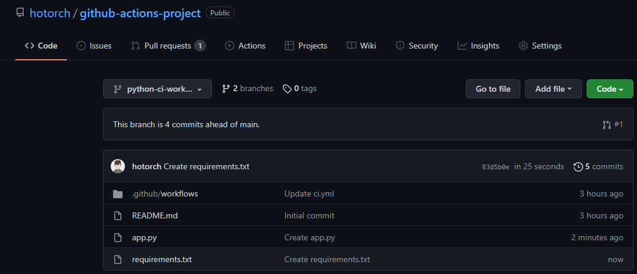The width and height of the screenshot is (637, 274).
Task: Open requirements.txt in file list
Action: pos(162,259)
